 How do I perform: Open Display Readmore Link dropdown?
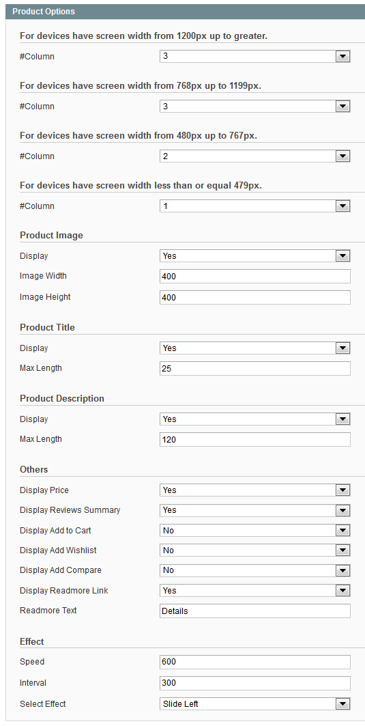coord(255,590)
